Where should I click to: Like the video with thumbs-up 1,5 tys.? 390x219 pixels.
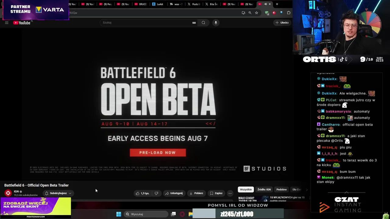coord(143,193)
